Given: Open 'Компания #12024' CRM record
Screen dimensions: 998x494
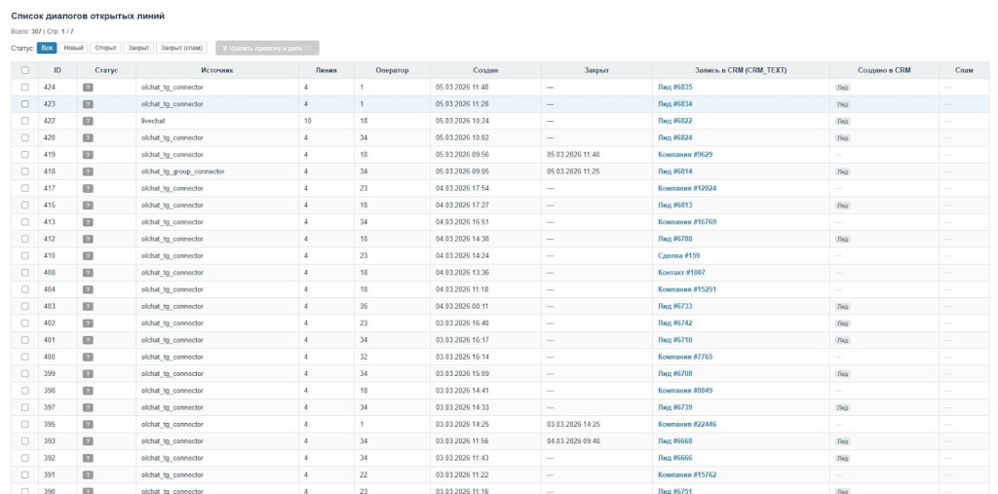Looking at the screenshot, I should coord(687,188).
